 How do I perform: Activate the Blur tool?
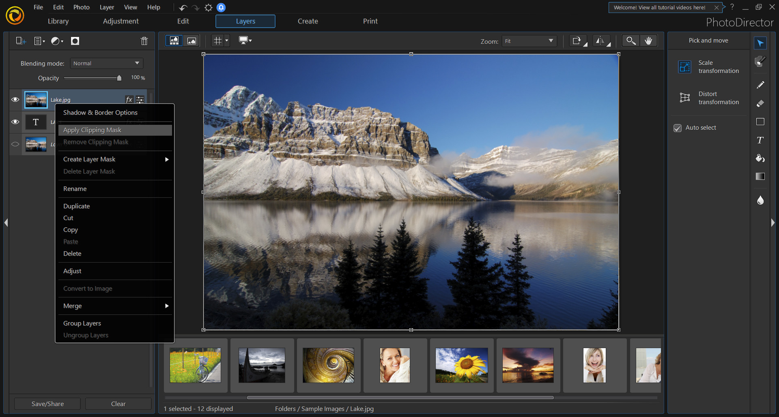[760, 200]
